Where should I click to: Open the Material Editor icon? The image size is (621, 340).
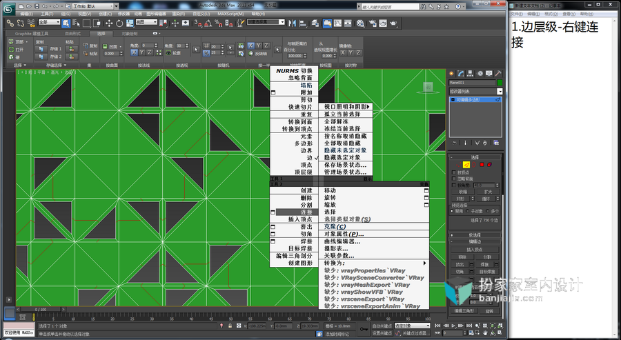pyautogui.click(x=360, y=23)
